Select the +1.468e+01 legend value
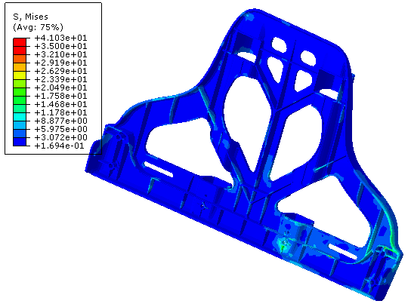This screenshot has width=411, height=307. click(60, 104)
